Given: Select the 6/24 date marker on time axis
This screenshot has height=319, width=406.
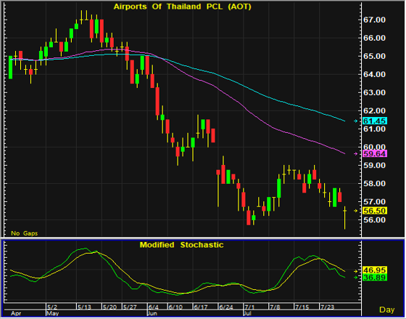Looking at the screenshot, I should tap(226, 307).
